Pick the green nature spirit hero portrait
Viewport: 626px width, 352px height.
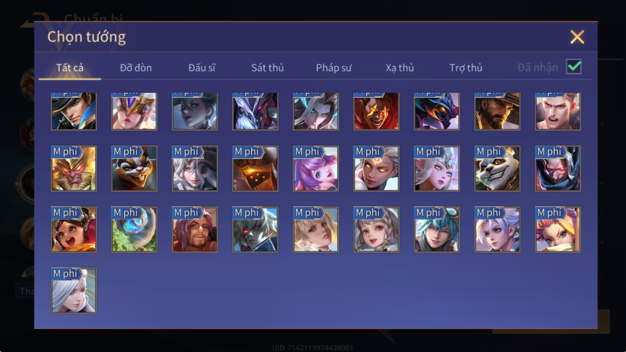[x=134, y=230]
